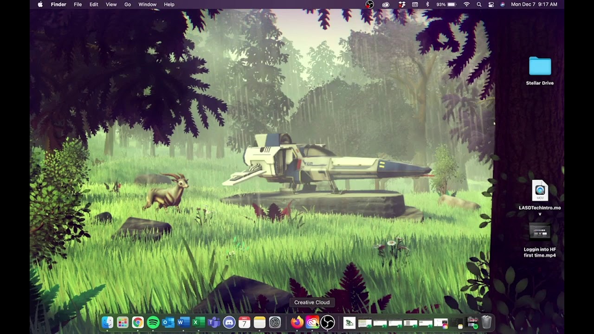Restore the minimized window with green logo

point(349,322)
